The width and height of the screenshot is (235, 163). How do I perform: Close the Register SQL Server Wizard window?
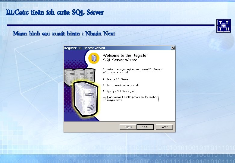(173, 48)
